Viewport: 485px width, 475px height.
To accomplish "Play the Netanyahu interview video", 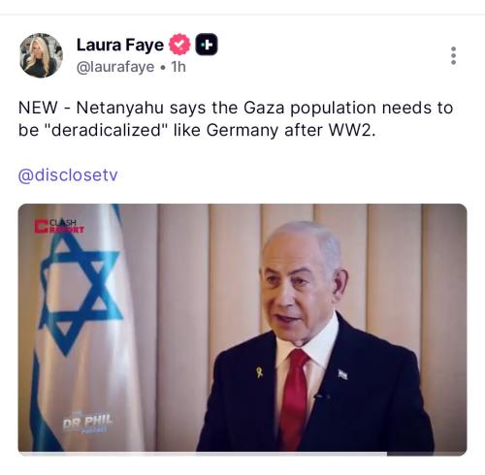I will coord(242,328).
